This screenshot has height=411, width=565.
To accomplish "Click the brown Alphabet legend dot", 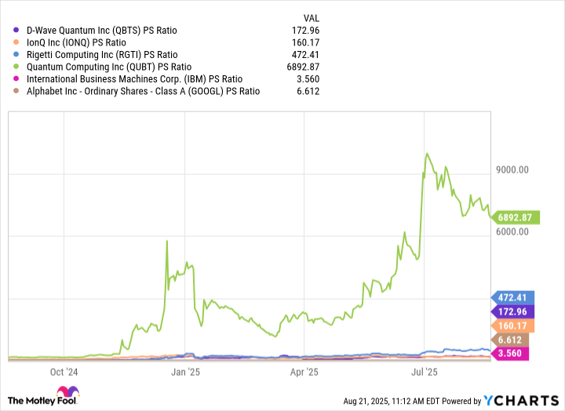I will (x=16, y=91).
